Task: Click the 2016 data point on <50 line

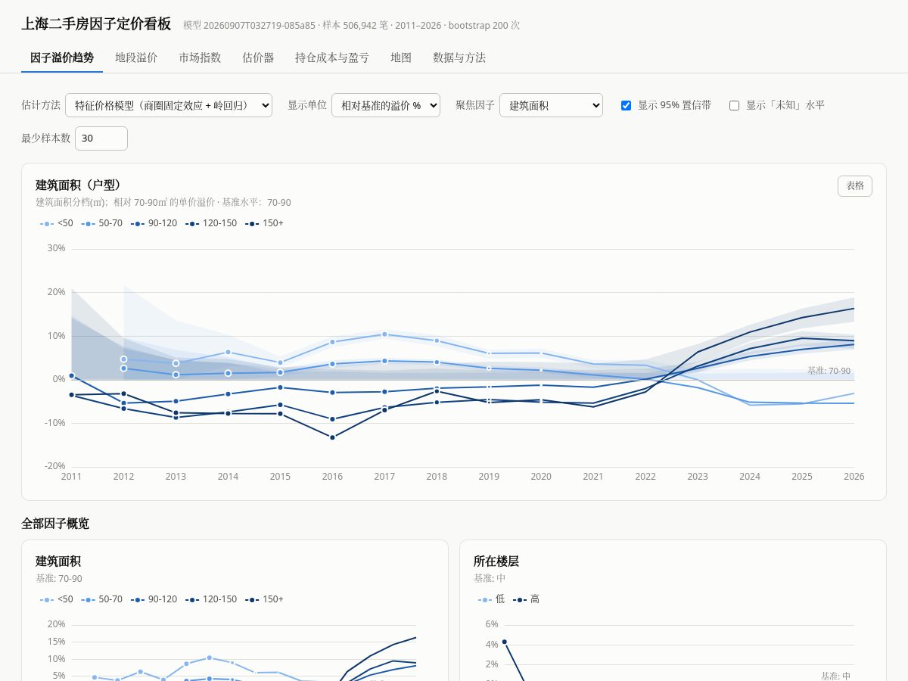Action: (332, 342)
